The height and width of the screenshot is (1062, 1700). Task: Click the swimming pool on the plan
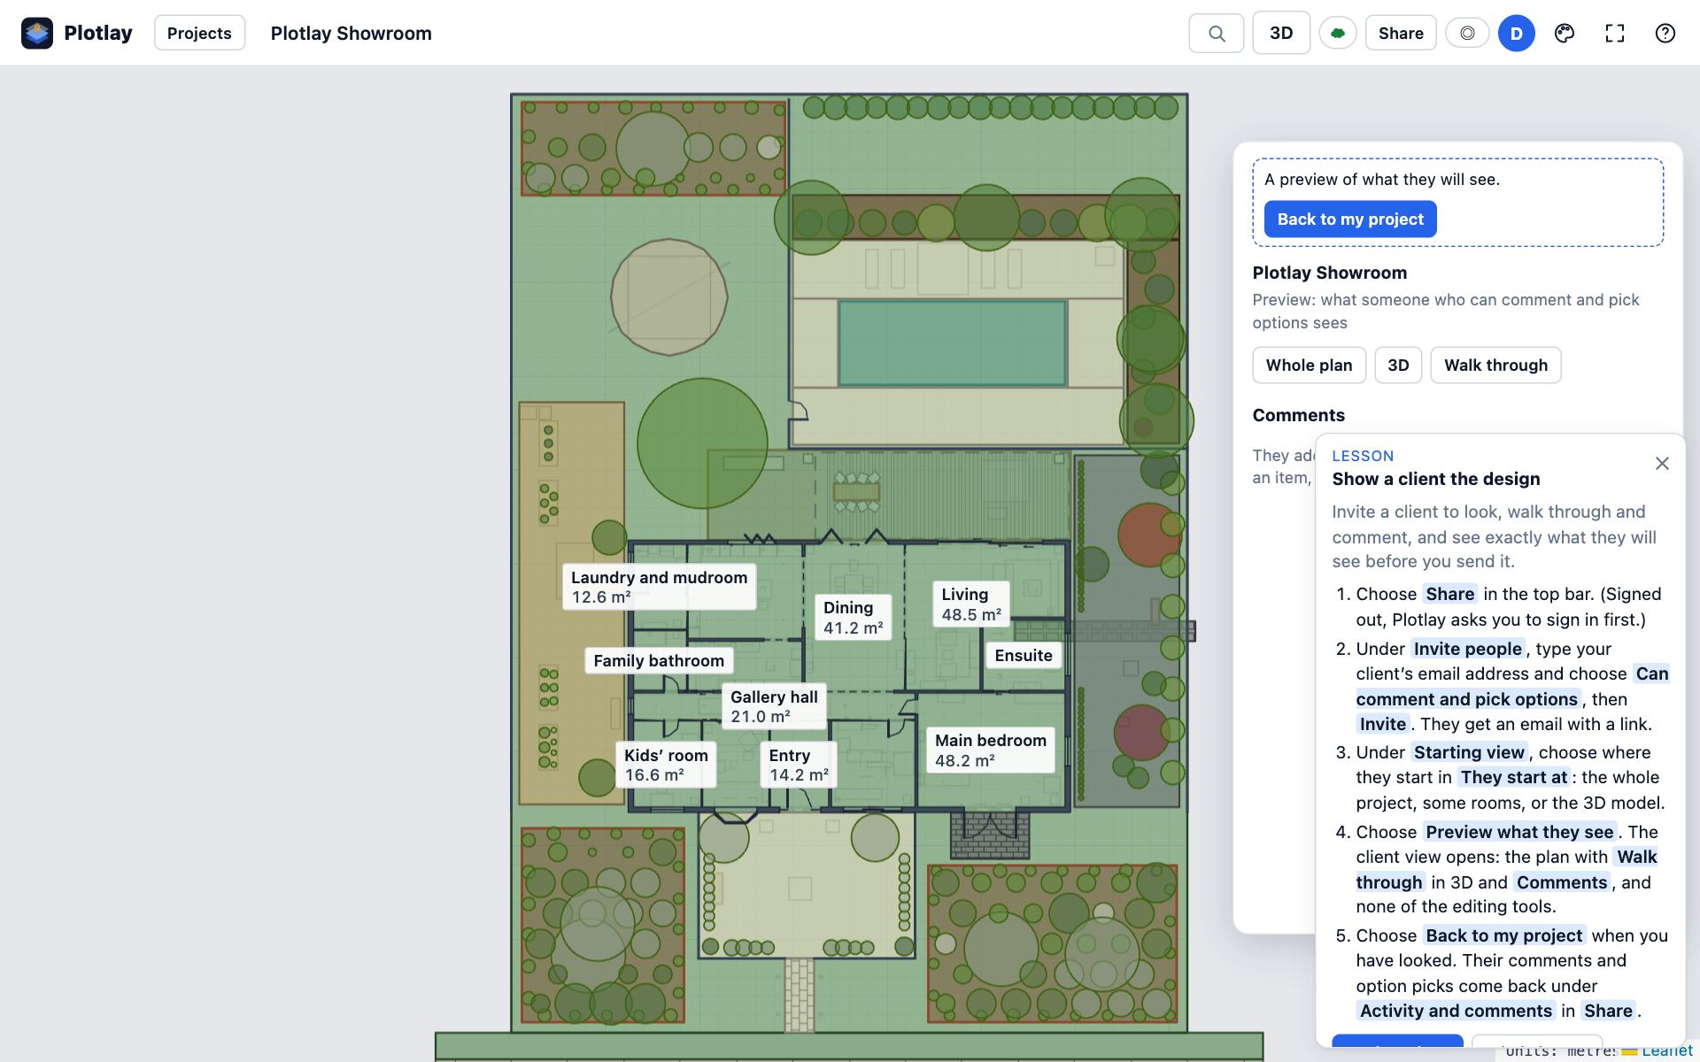pyautogui.click(x=952, y=343)
